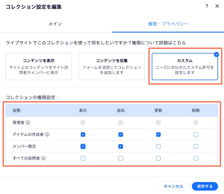Close the コレクション設定を編集 dialog
Viewport: 224px width, 194px height.
pos(217,6)
